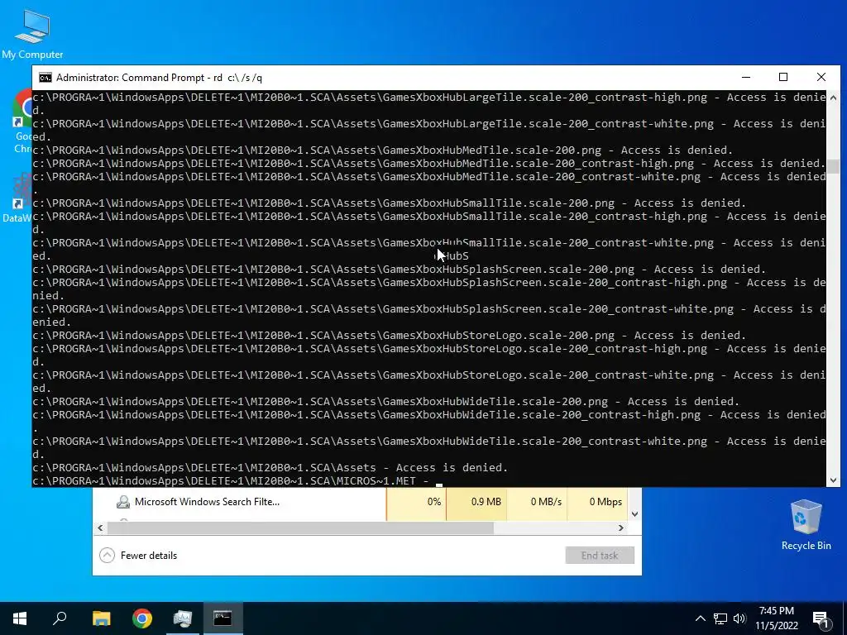Open the Windows Start menu
Viewport: 847px width, 635px height.
(x=20, y=618)
